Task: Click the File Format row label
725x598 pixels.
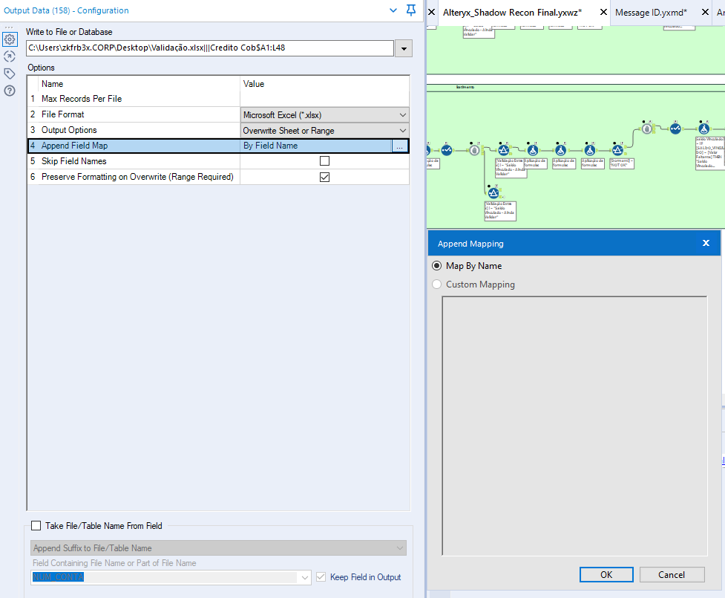Action: click(63, 114)
